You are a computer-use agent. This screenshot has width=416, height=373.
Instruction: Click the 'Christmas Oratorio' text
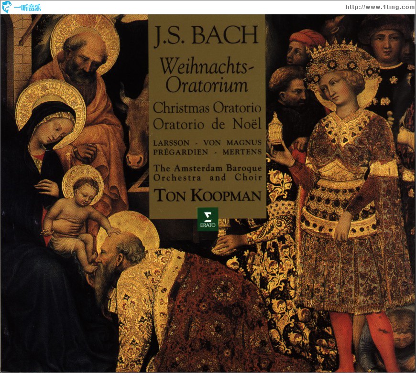[207, 108]
